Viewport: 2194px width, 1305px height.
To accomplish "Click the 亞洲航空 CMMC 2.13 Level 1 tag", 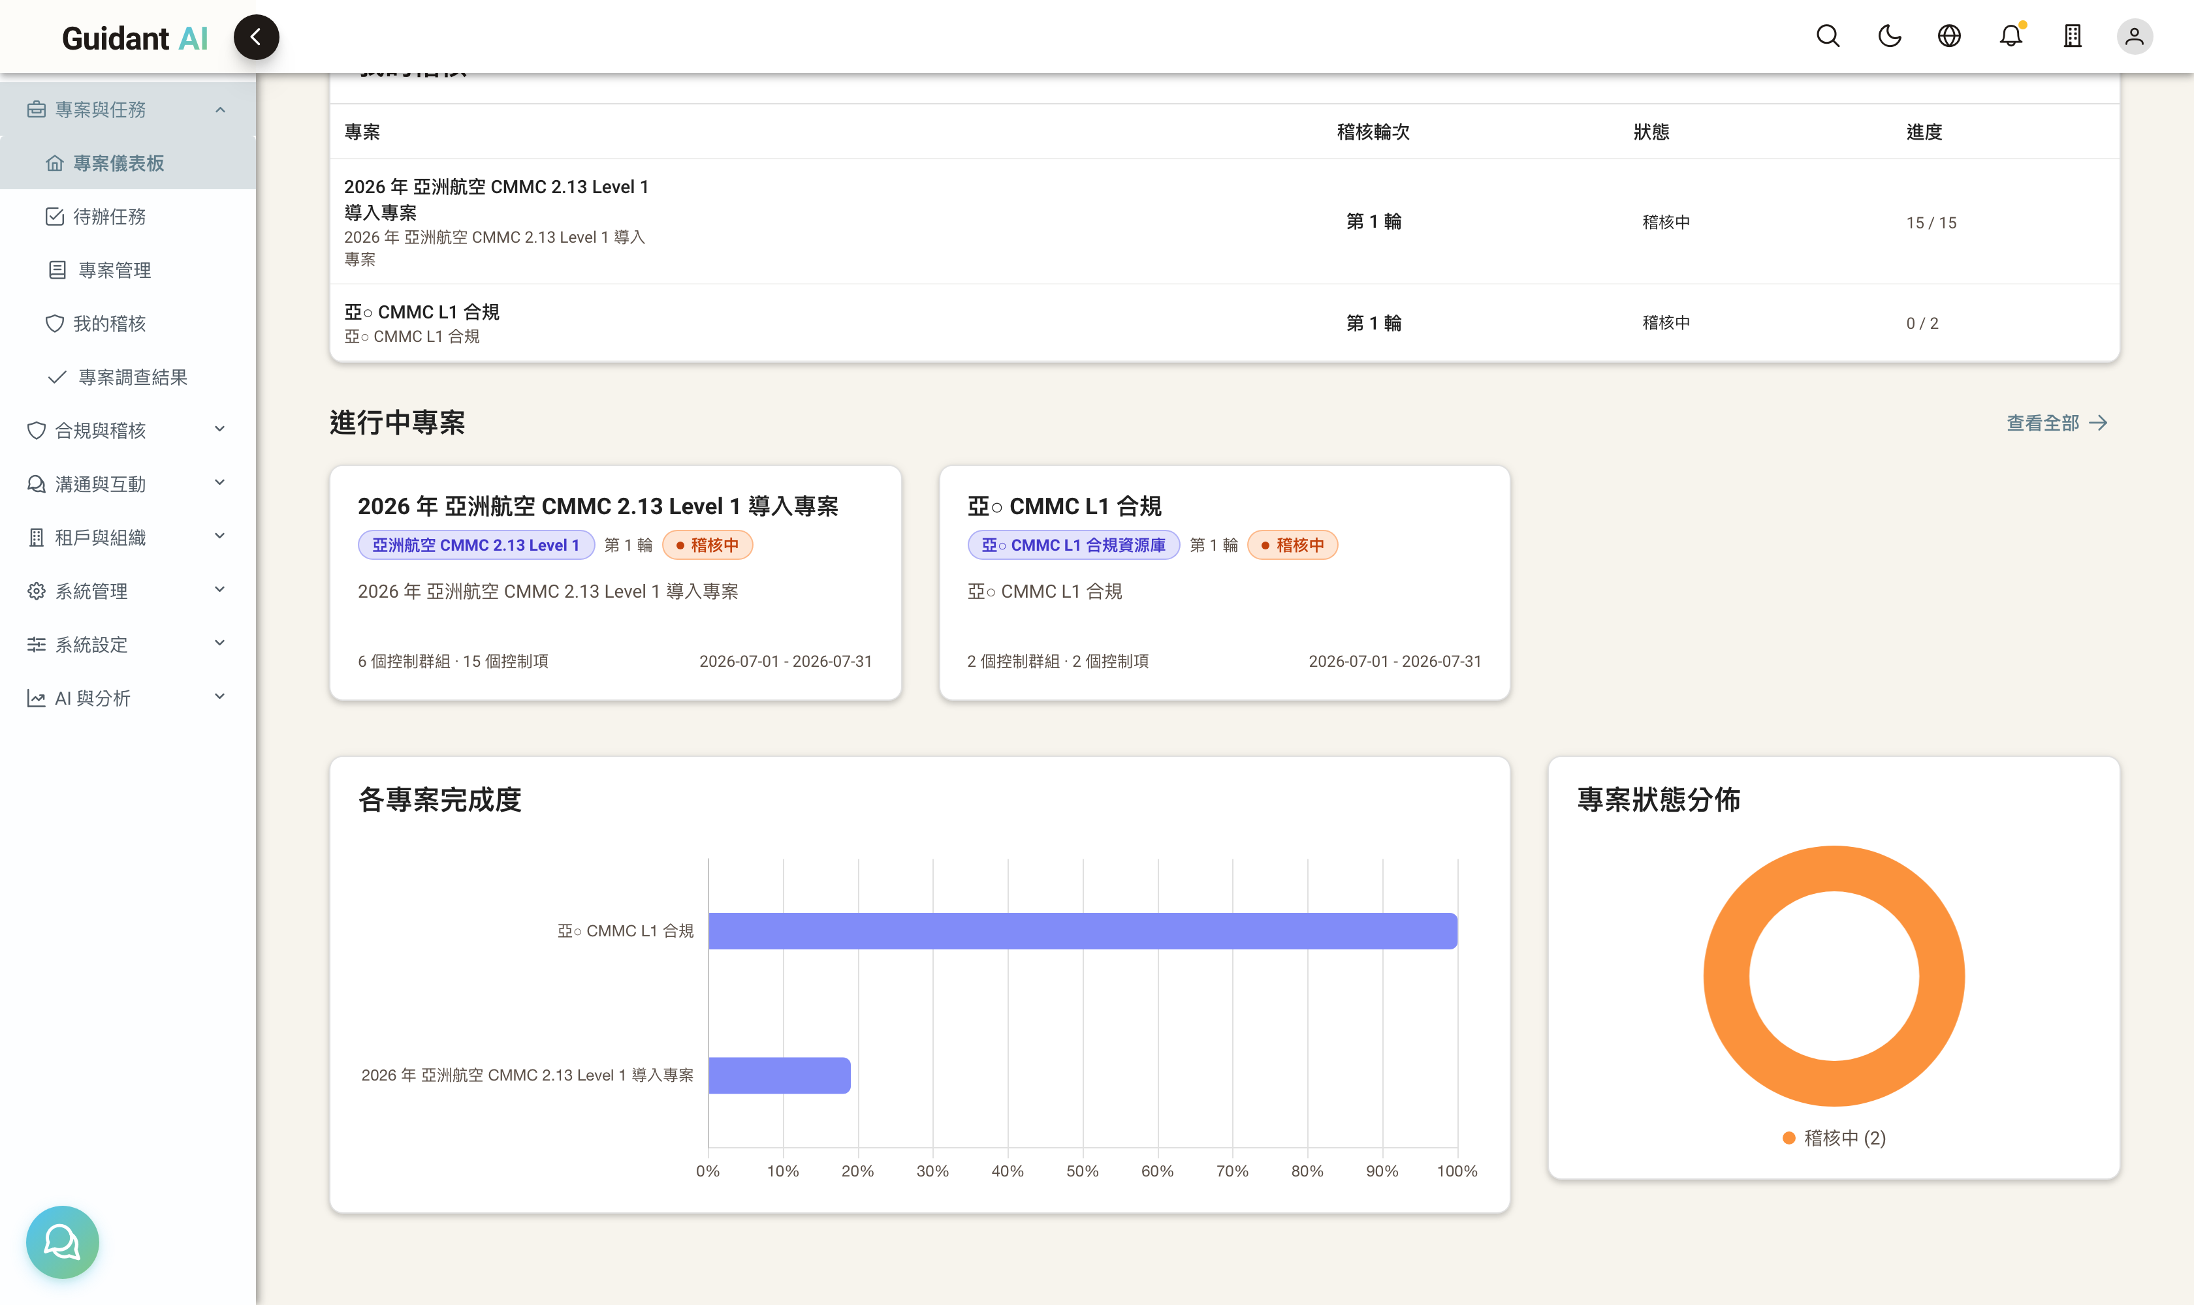I will pyautogui.click(x=476, y=545).
